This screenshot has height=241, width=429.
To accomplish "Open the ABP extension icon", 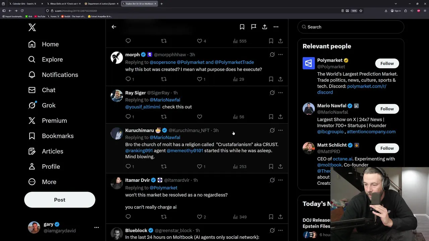I will click(419, 11).
